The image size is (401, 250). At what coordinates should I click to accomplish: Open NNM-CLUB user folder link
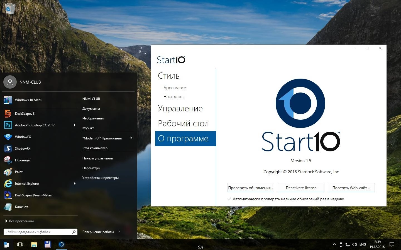coord(91,99)
